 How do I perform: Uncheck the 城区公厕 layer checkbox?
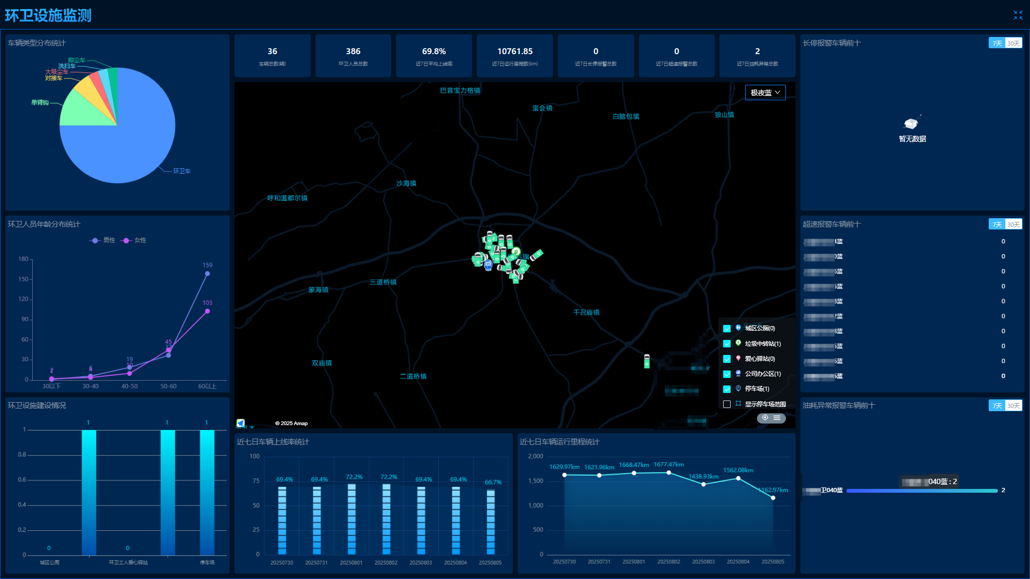coord(727,329)
